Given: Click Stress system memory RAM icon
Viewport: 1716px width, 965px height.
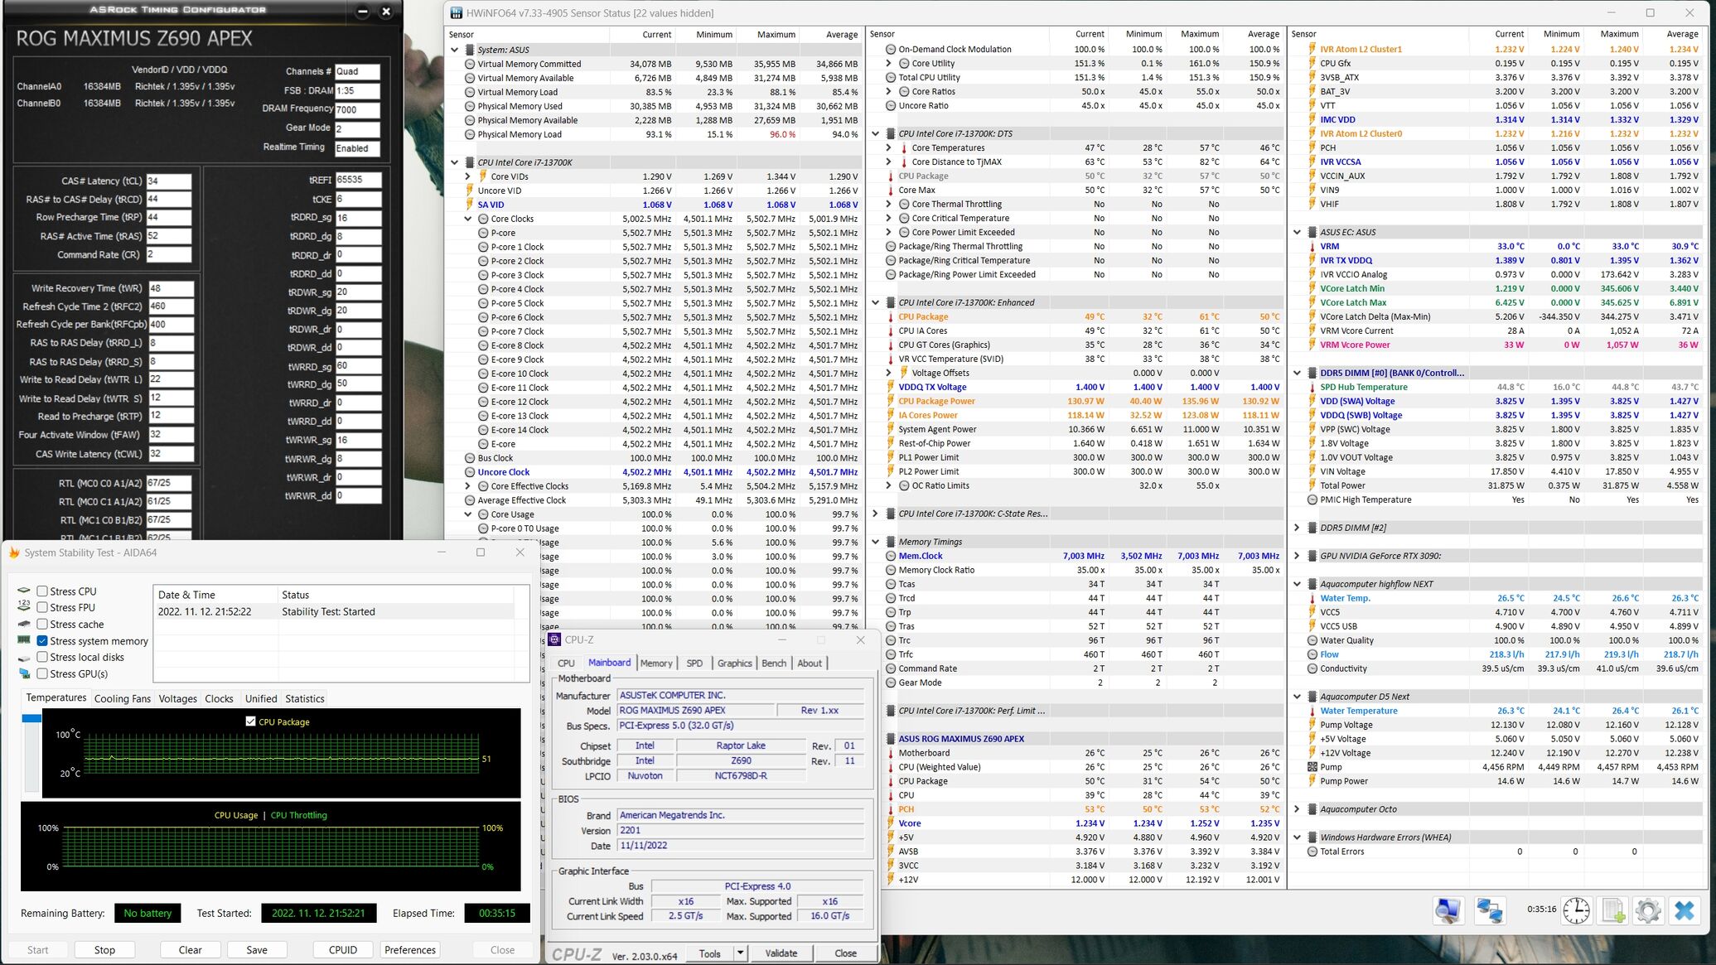Looking at the screenshot, I should [24, 640].
